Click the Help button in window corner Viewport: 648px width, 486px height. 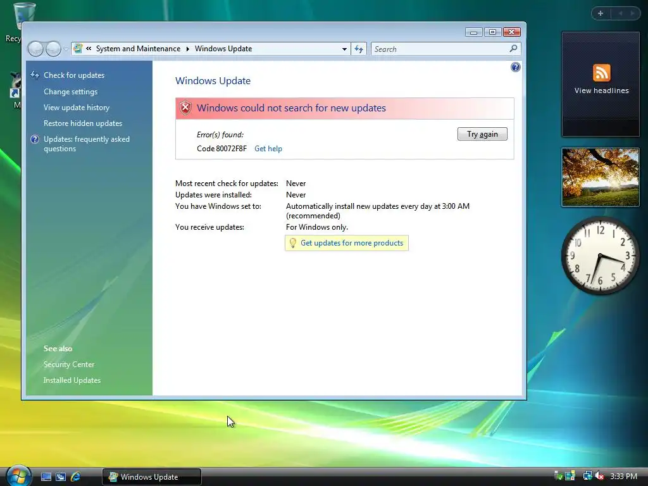[x=515, y=67]
